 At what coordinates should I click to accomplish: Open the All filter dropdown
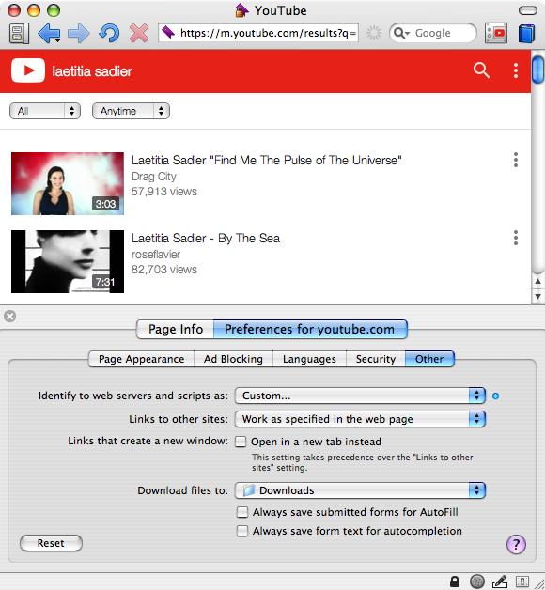[45, 111]
